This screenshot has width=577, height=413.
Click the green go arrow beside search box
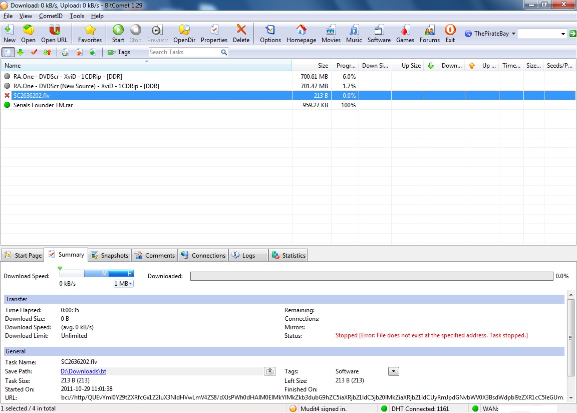point(572,34)
